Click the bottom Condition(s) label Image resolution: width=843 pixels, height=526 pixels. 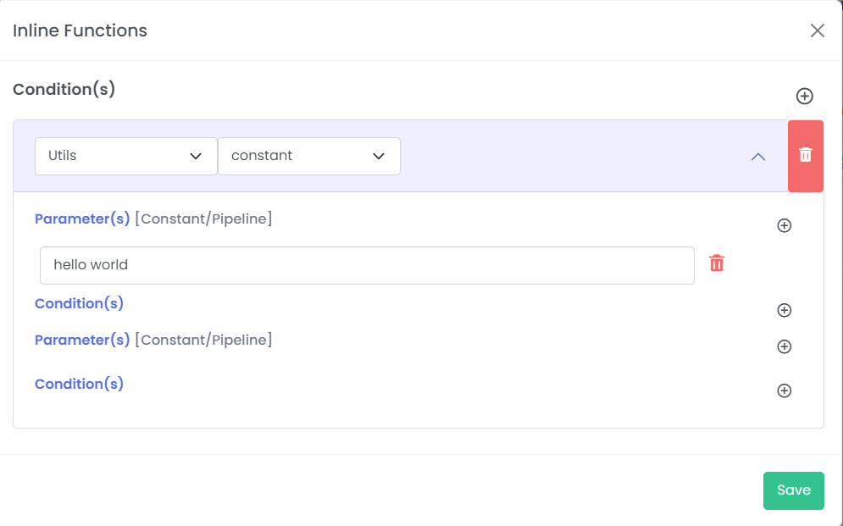pos(79,384)
